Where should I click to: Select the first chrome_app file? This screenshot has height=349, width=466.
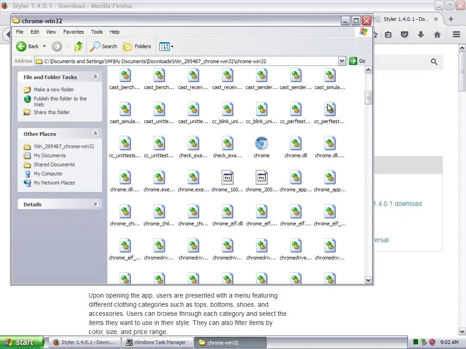[x=296, y=178]
